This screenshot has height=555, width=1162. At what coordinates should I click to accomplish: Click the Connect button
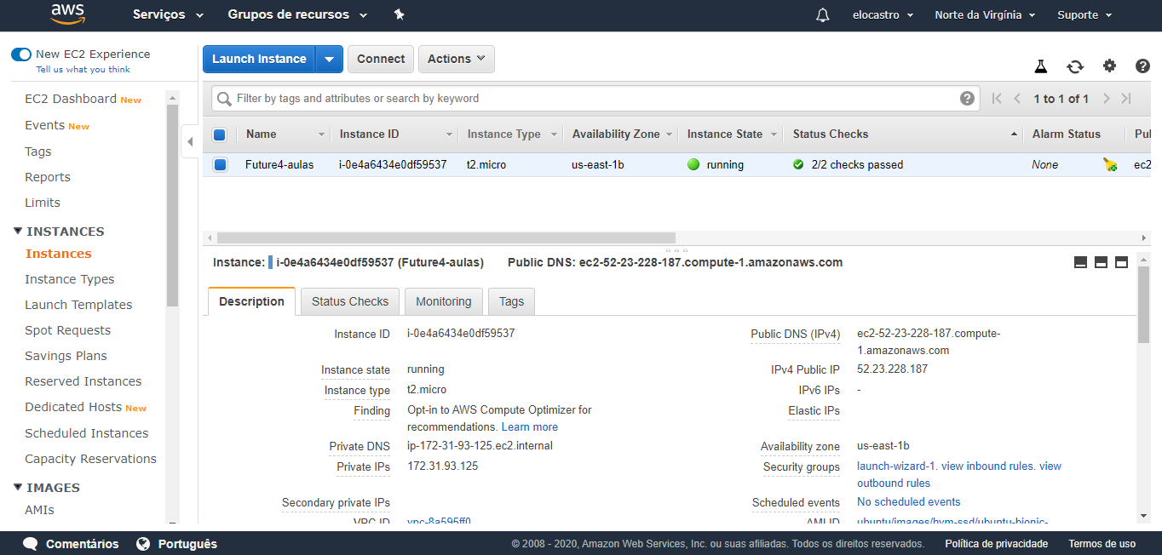[381, 59]
